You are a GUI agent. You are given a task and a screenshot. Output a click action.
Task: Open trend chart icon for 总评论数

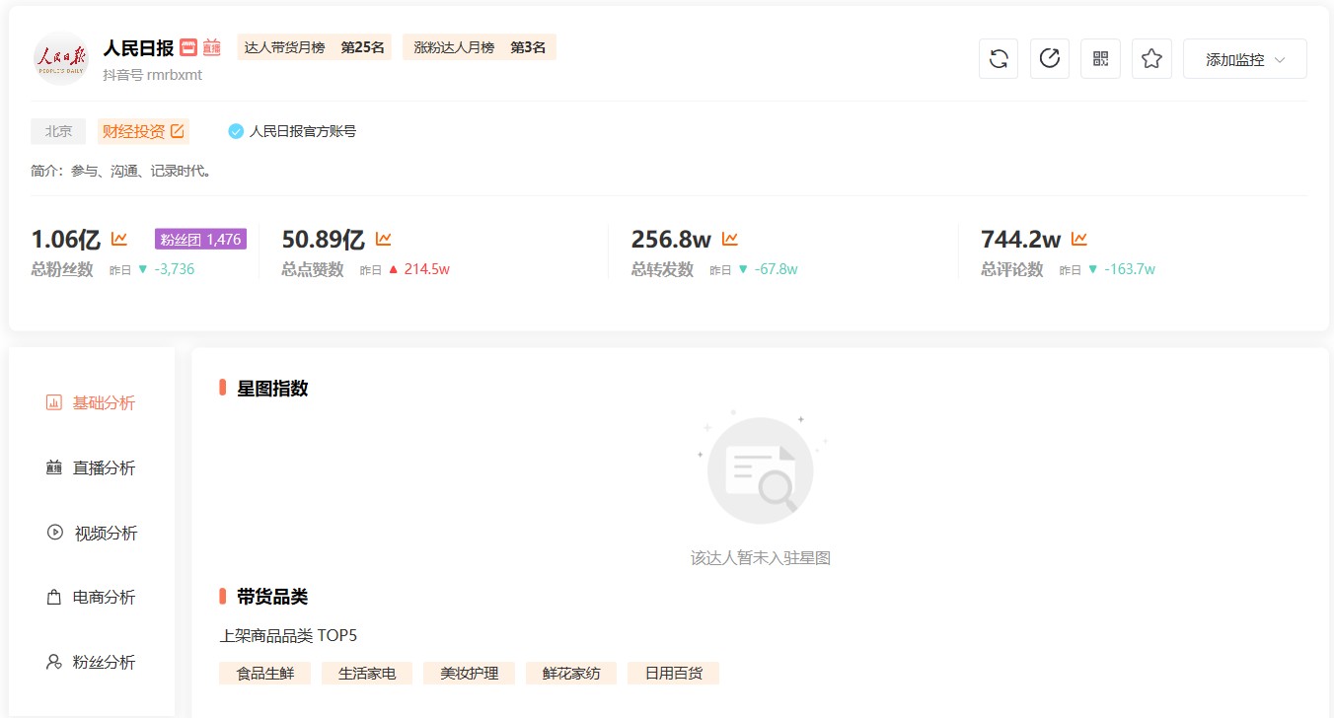pos(1079,239)
